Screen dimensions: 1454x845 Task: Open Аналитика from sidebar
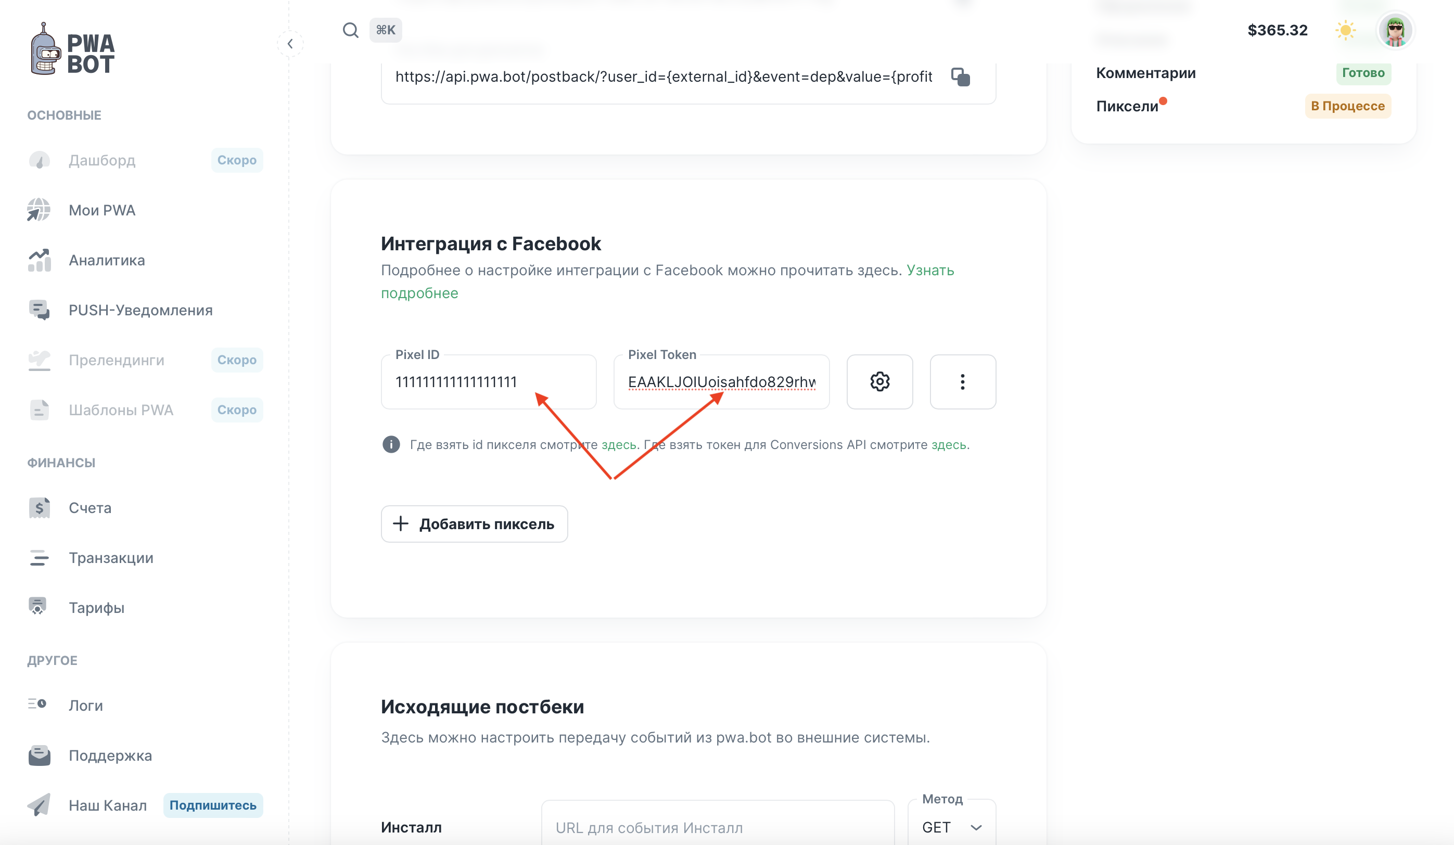tap(107, 260)
